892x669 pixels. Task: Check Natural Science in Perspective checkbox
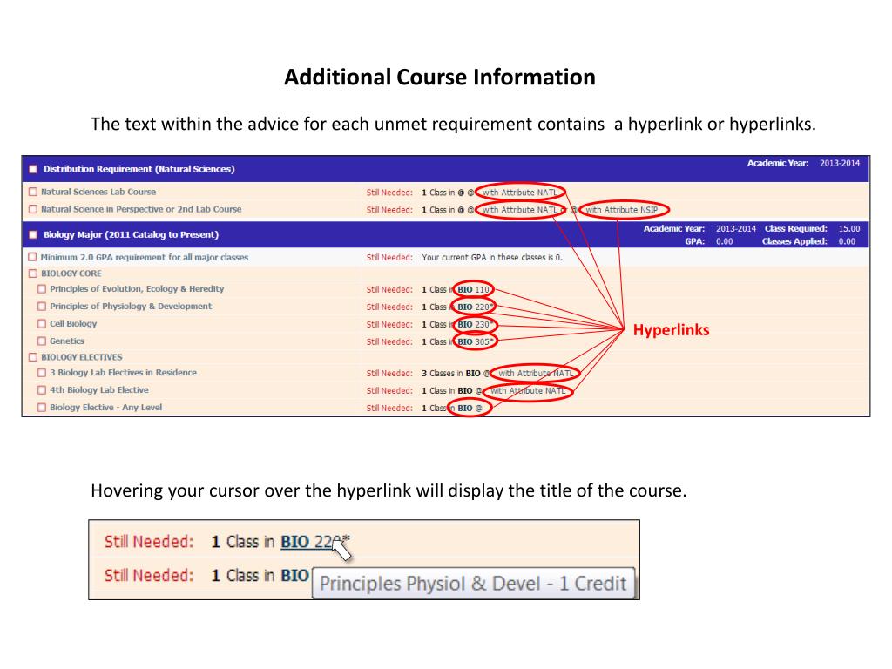(x=33, y=209)
